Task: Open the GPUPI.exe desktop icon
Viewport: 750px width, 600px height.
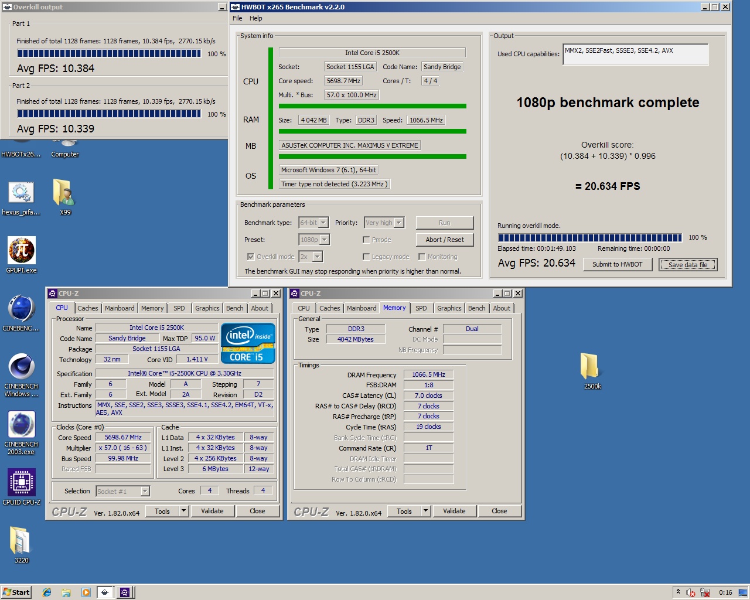Action: pyautogui.click(x=22, y=255)
